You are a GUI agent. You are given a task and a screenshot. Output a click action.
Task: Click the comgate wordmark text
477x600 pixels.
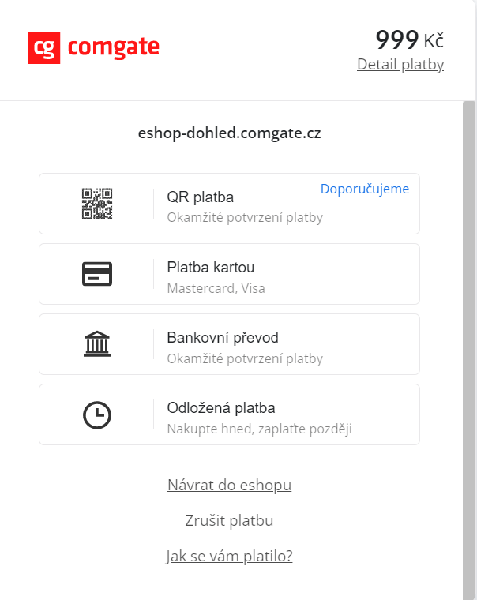114,48
